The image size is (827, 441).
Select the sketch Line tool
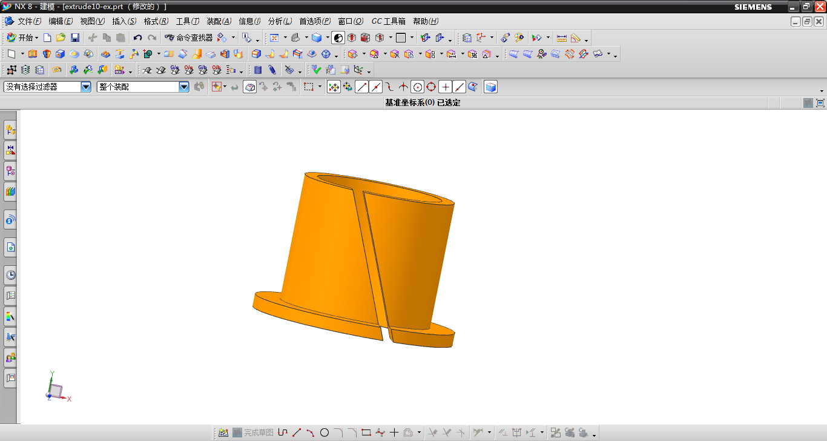pos(297,433)
